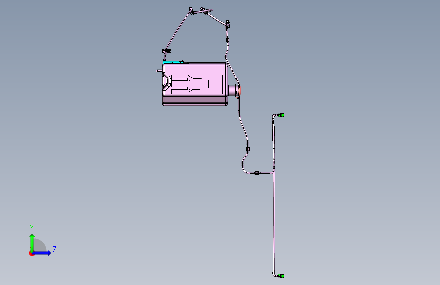
Task: Click the red origin dot of the triad
Action: coord(31,253)
